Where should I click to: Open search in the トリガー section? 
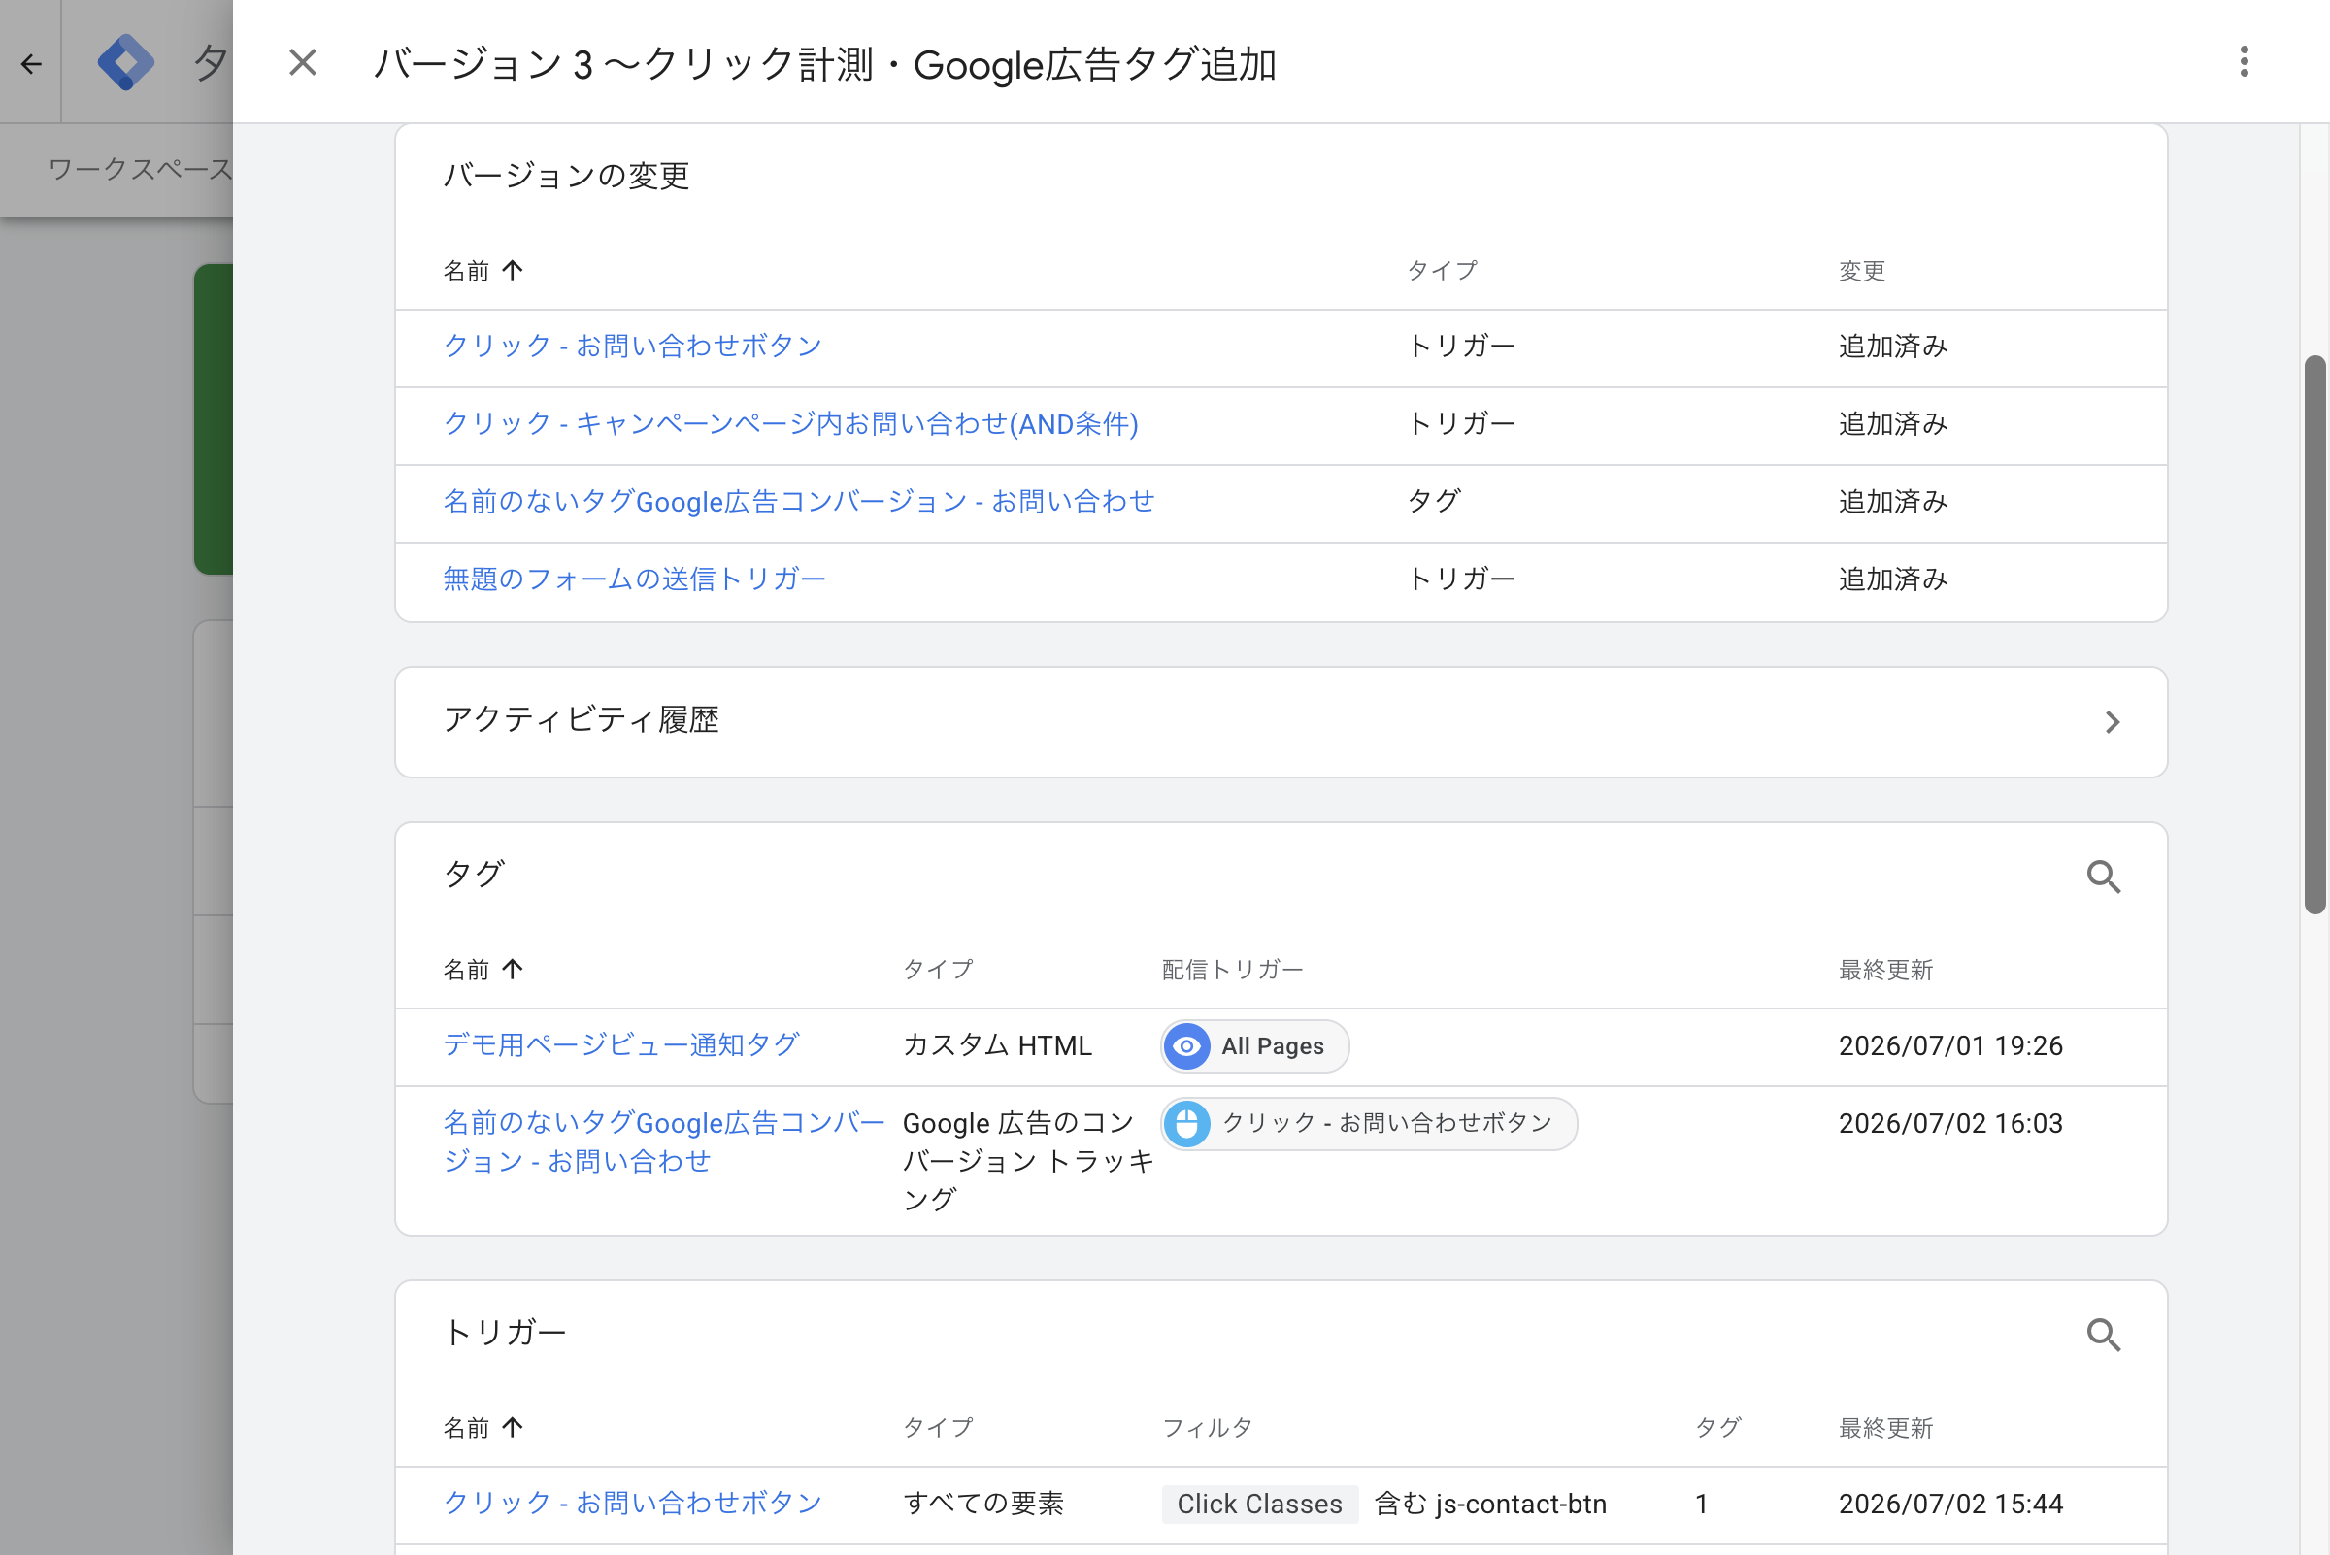[2103, 1335]
